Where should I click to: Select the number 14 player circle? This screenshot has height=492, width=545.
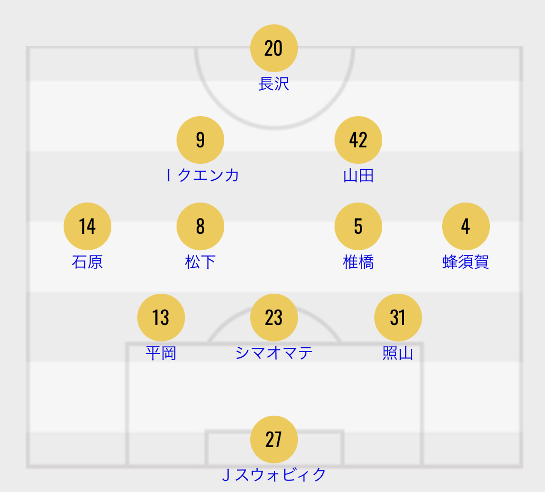tap(87, 226)
